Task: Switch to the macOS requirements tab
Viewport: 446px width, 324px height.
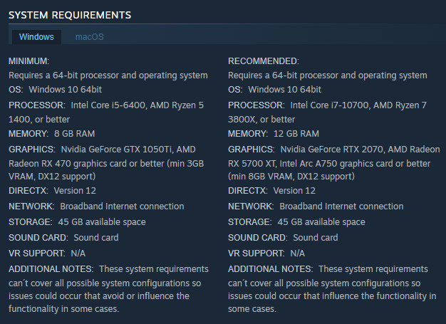Action: (89, 36)
